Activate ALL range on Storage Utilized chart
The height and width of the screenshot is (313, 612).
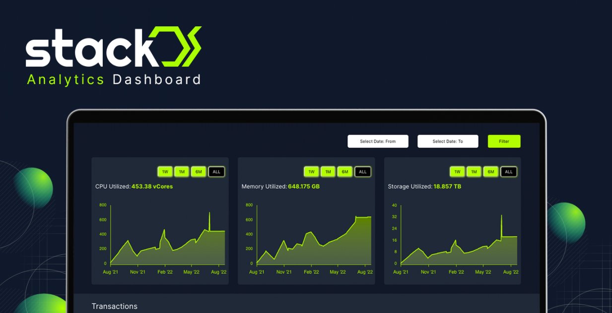point(508,171)
